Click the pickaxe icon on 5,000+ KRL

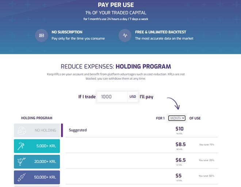tap(22, 146)
